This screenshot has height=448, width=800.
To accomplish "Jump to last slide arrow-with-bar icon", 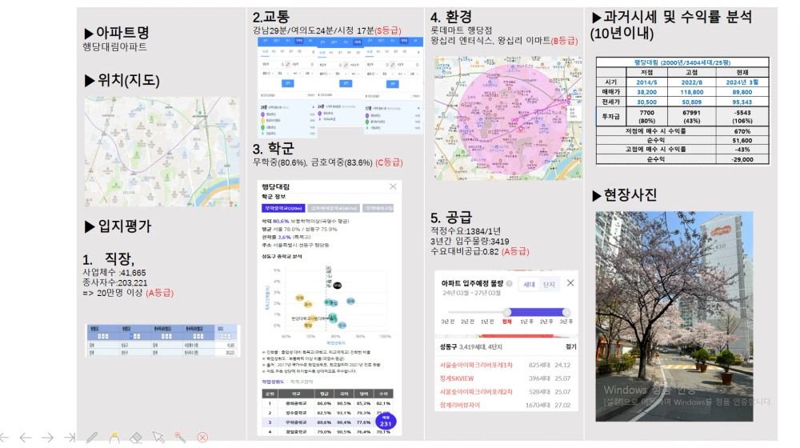I will [70, 438].
